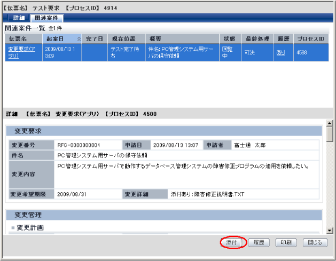Screen dimensions: 336x261
Task: Sort by 伝票名 column header
Action: (24, 39)
